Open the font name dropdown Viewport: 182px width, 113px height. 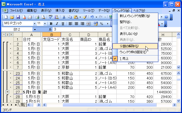[34, 24]
